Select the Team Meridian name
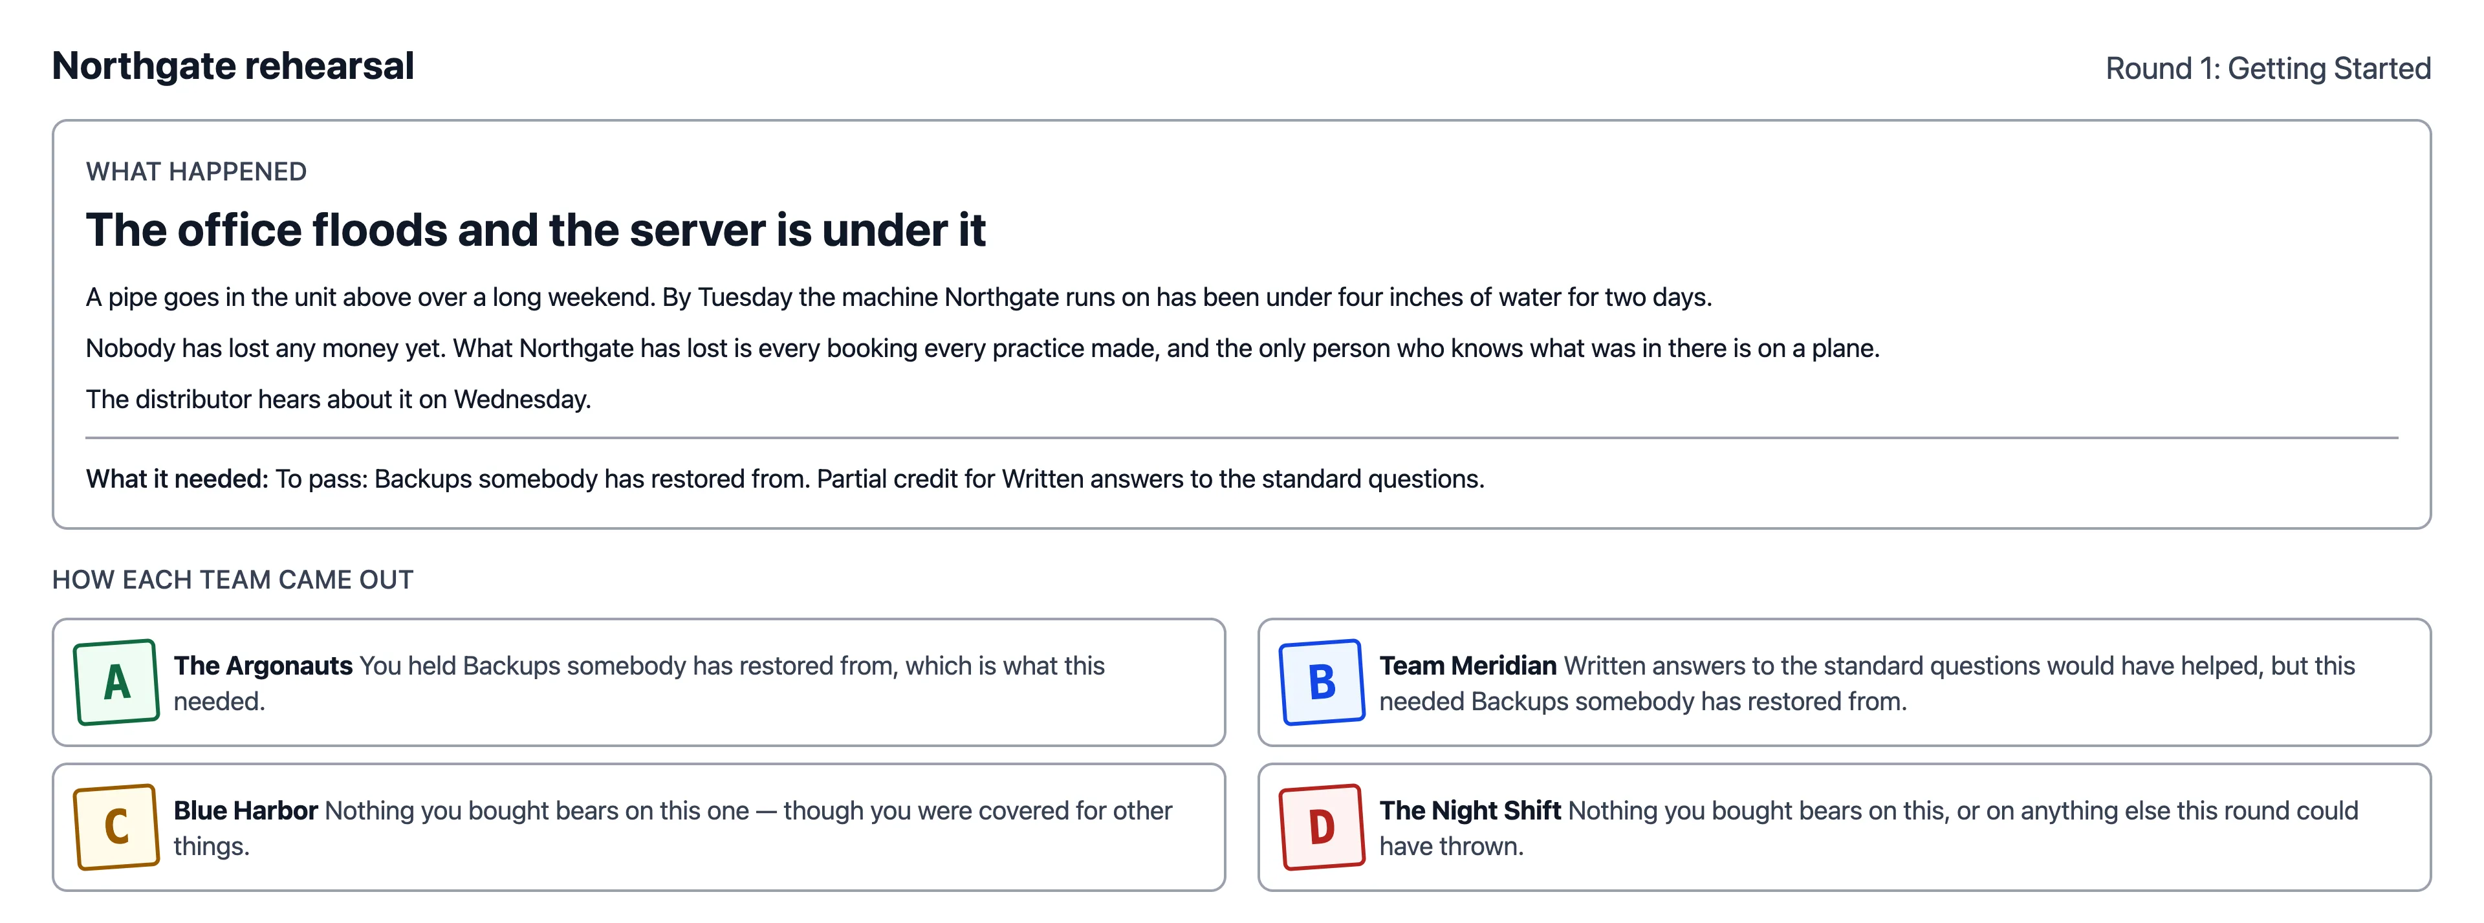This screenshot has height=923, width=2484. (x=1466, y=666)
